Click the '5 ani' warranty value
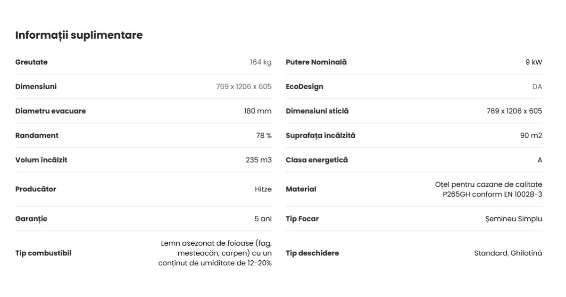 pyautogui.click(x=263, y=219)
